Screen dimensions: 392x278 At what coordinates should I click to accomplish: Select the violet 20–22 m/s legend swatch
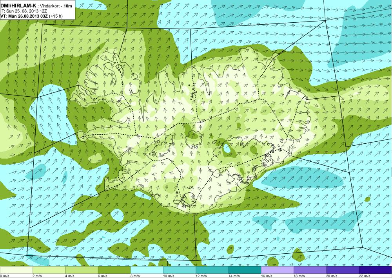(x=343, y=270)
